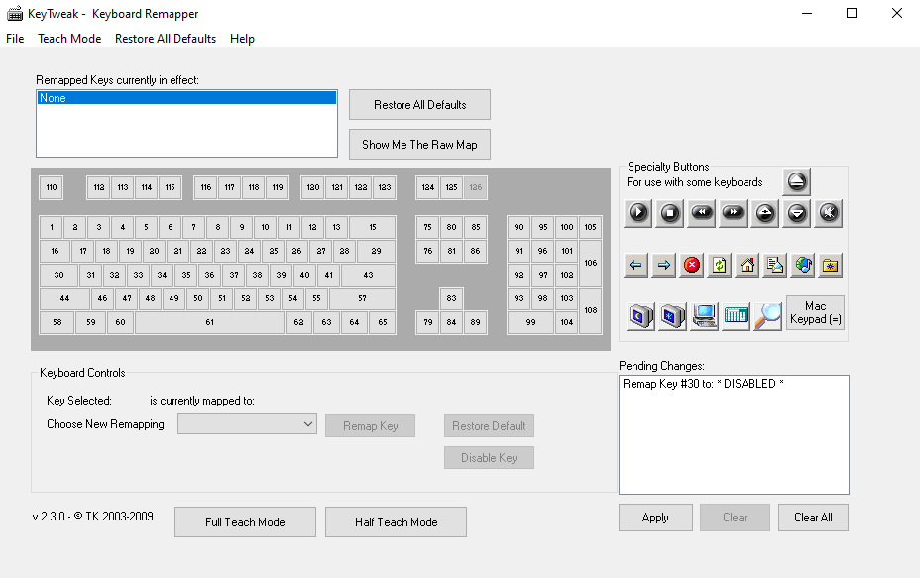Screen dimensions: 920x578
Task: Select the Stop media specialty button
Action: pyautogui.click(x=669, y=213)
